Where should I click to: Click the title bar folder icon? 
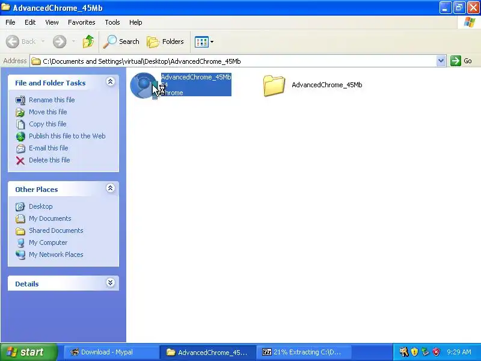[6, 7]
